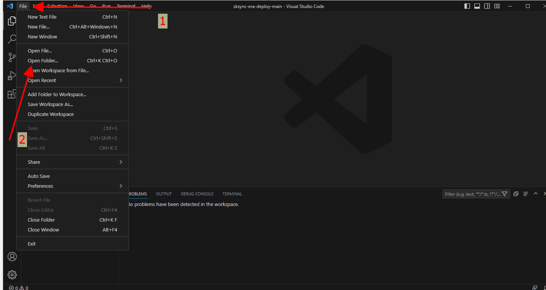Close the open File menu via File

click(23, 6)
